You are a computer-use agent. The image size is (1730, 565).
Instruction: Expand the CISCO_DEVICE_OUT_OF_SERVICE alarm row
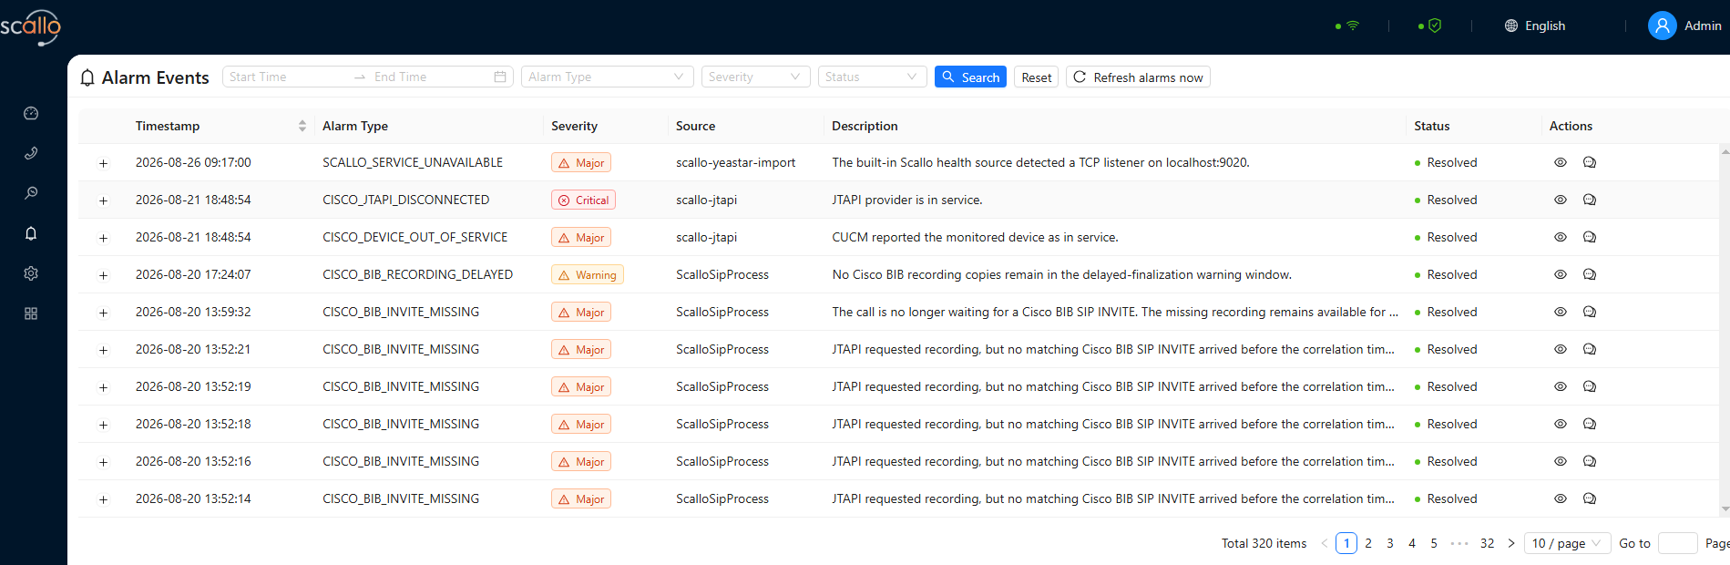coord(103,238)
